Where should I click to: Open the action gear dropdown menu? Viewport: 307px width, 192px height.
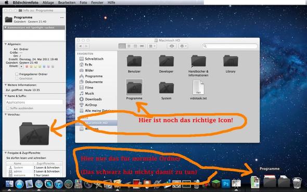[x=183, y=46]
